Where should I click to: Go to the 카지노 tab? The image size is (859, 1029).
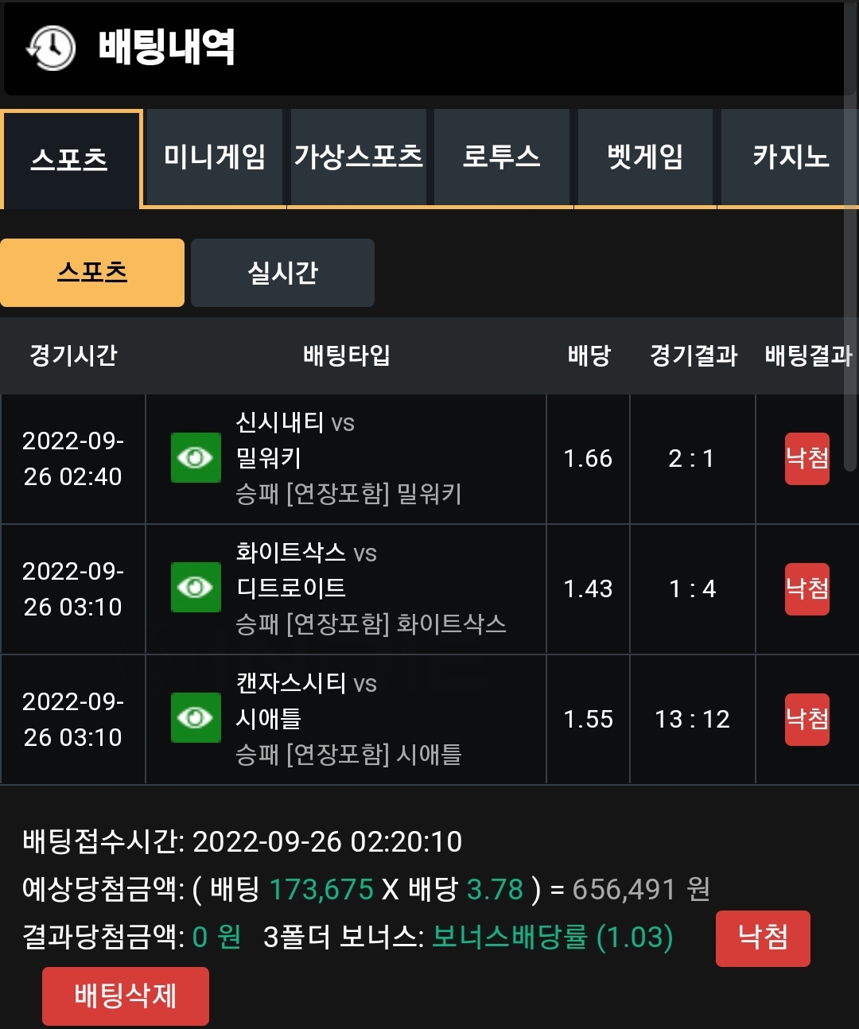pyautogui.click(x=789, y=157)
